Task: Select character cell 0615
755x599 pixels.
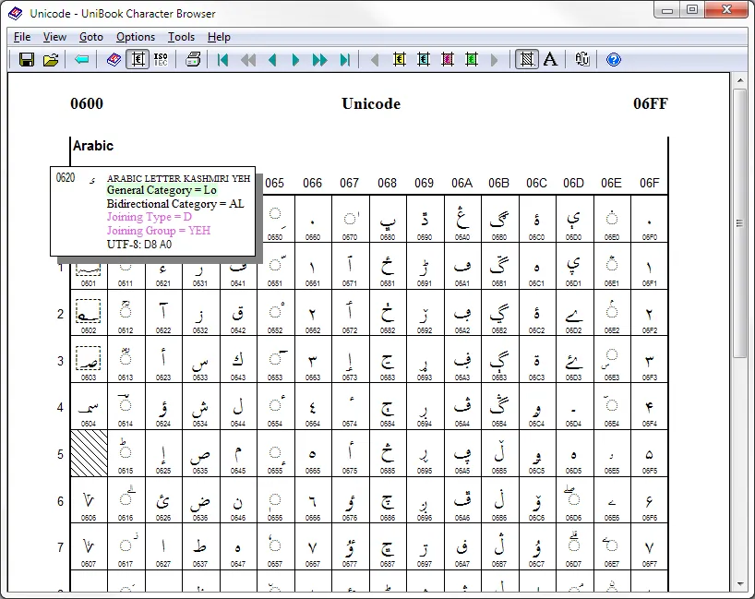Action: click(x=126, y=453)
